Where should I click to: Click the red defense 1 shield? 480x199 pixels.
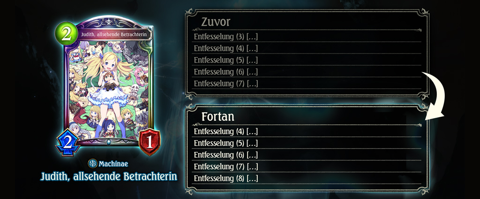coord(150,143)
